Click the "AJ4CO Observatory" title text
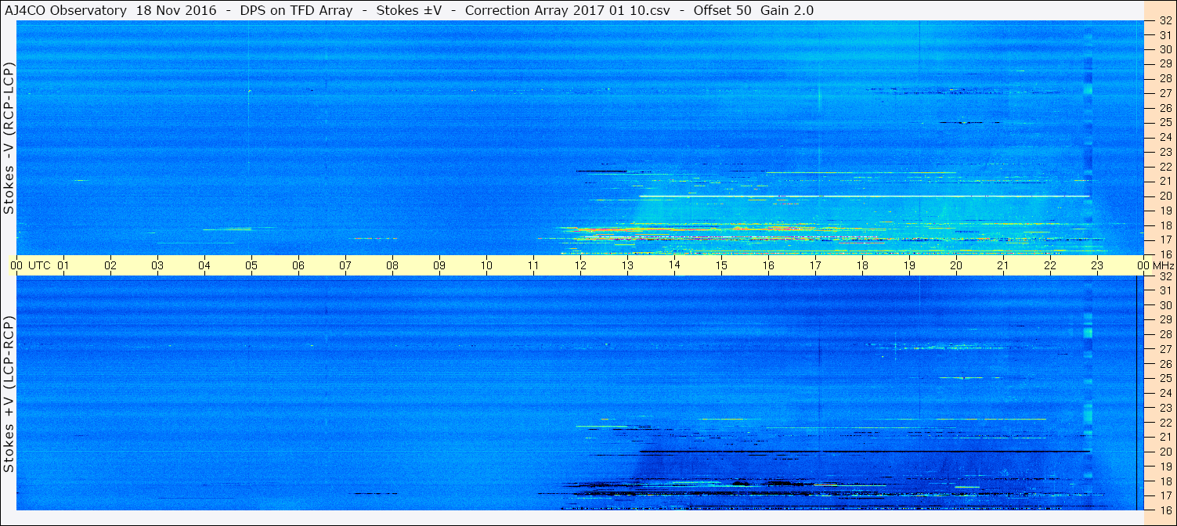The width and height of the screenshot is (1177, 526). [x=66, y=10]
